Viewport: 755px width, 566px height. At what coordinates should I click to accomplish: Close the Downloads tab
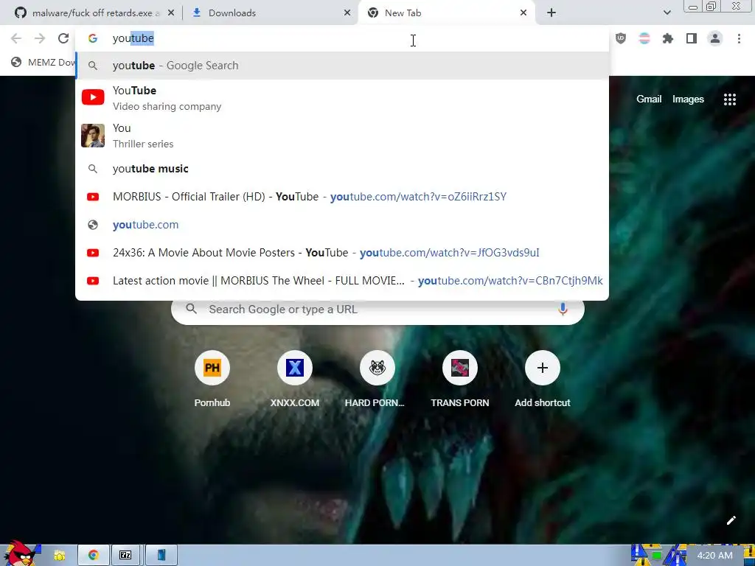[347, 13]
